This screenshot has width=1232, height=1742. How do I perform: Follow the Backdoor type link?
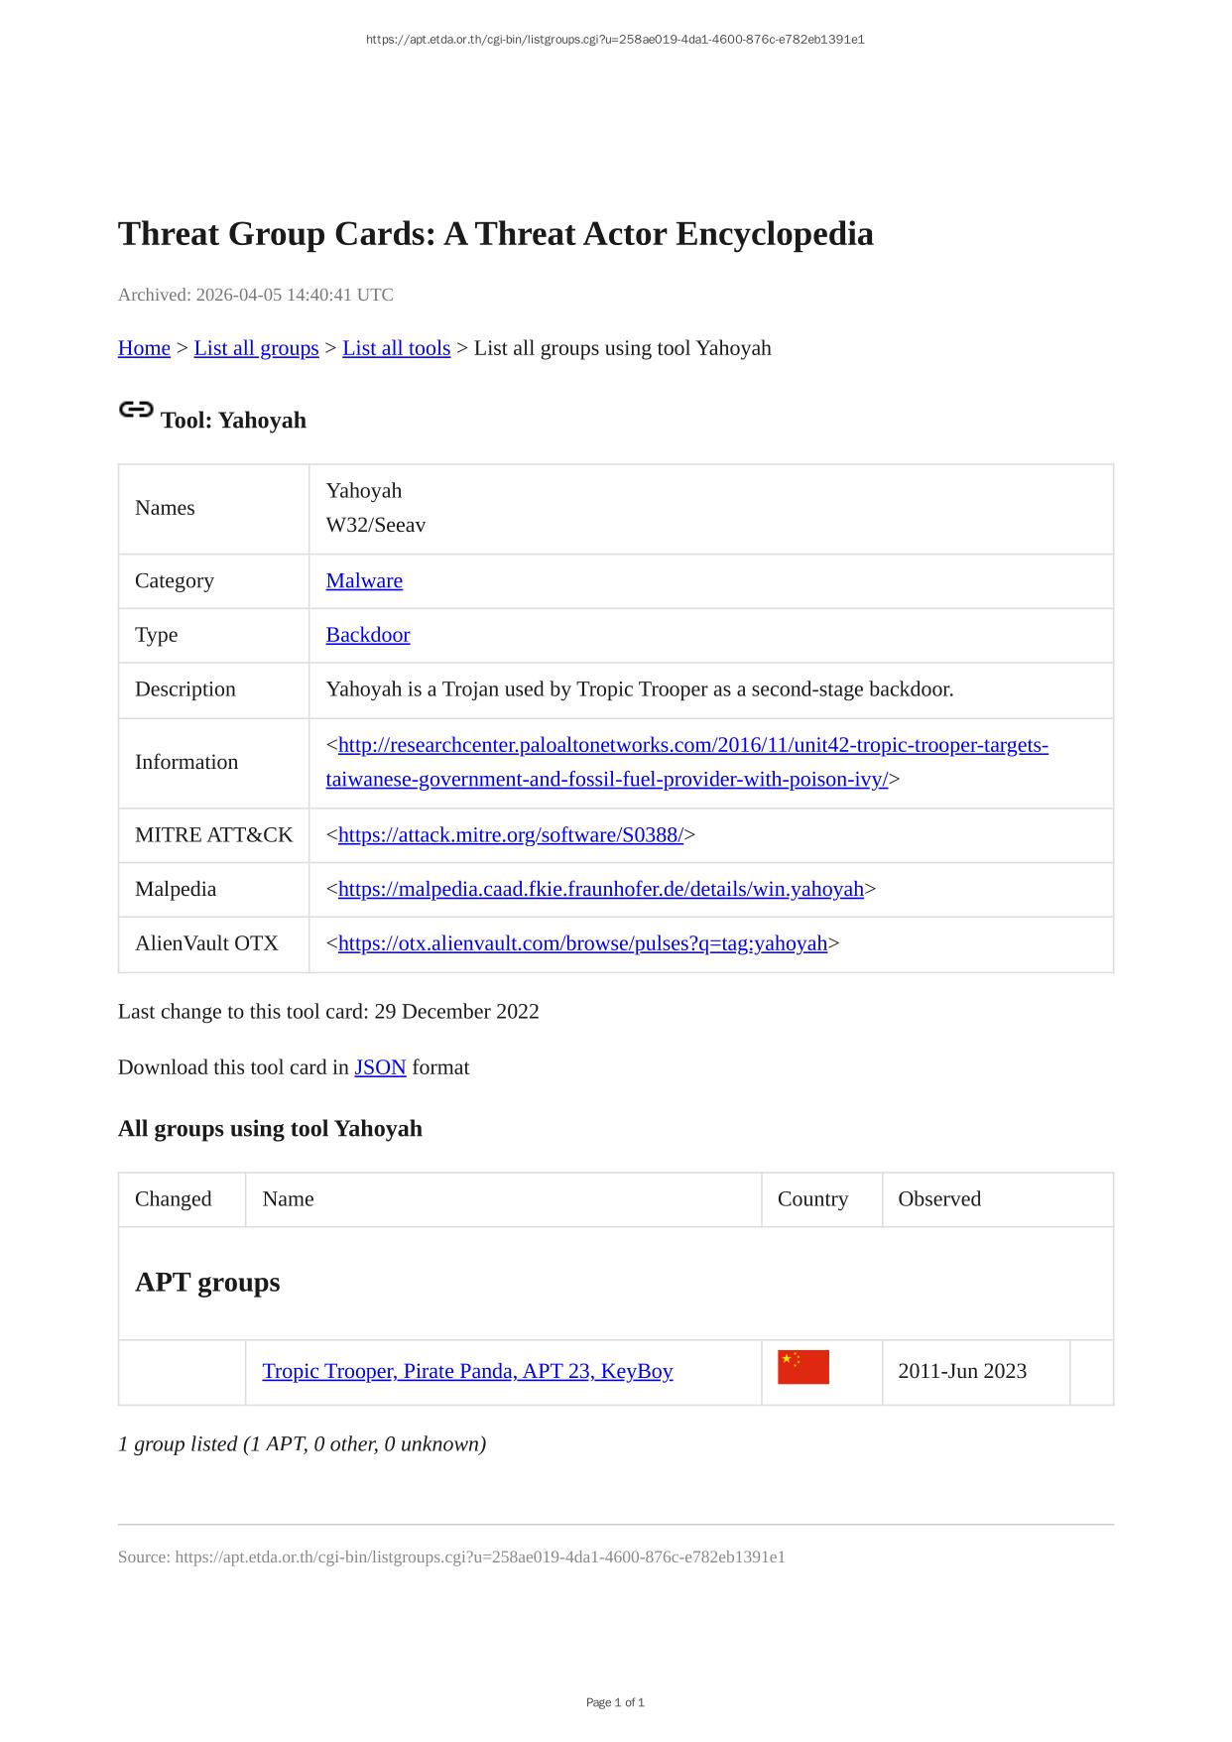coord(367,635)
